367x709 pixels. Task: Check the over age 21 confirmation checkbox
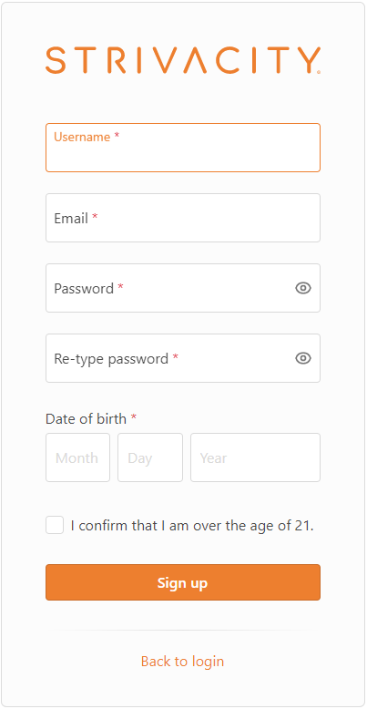coord(55,526)
